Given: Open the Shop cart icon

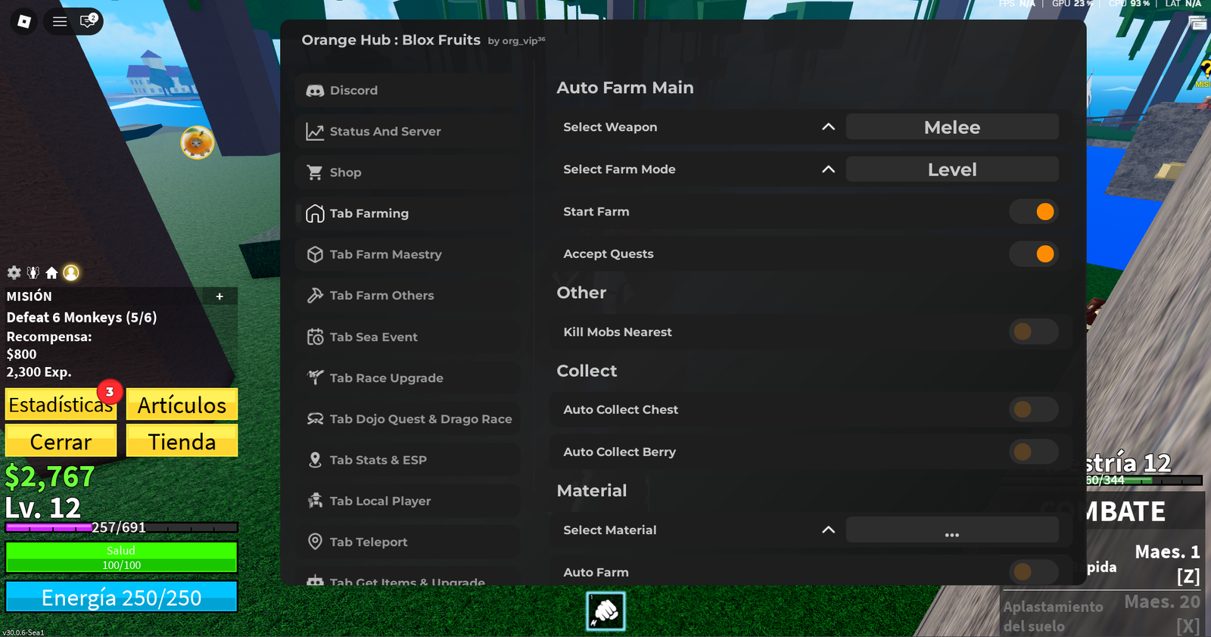Looking at the screenshot, I should [315, 172].
